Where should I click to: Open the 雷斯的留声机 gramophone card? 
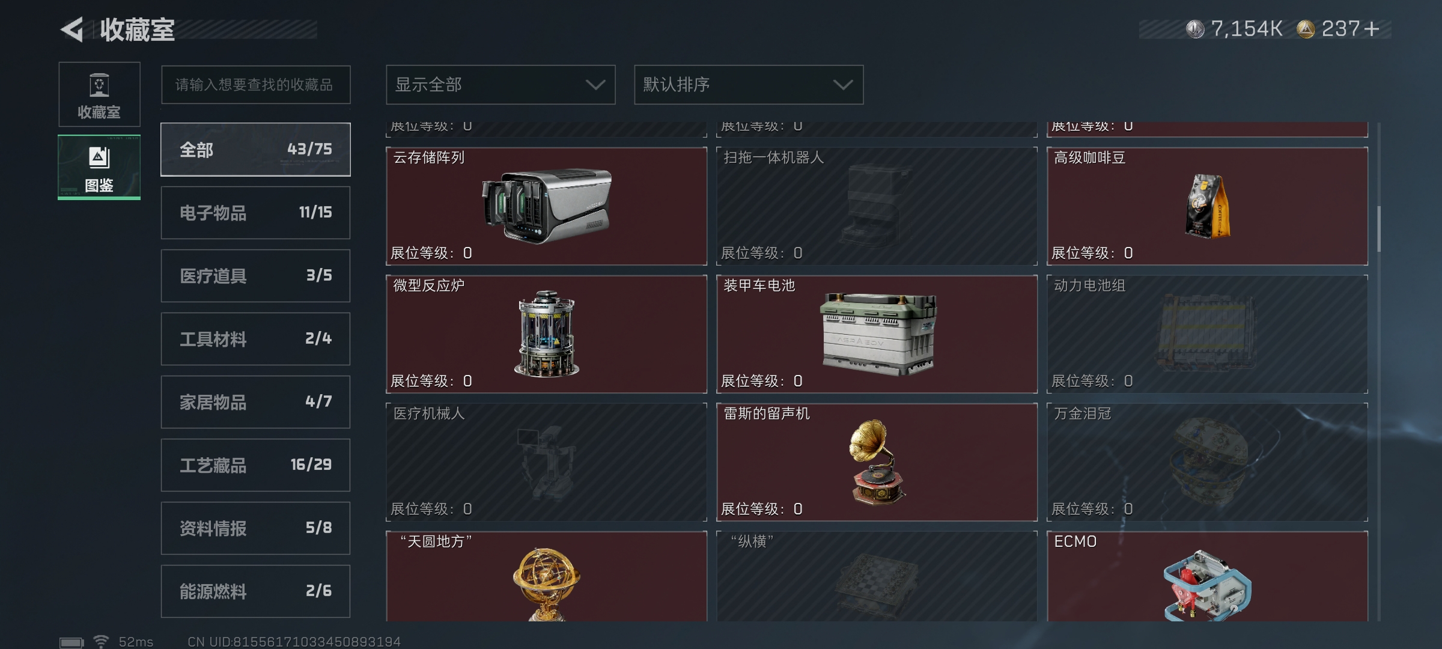(x=877, y=462)
